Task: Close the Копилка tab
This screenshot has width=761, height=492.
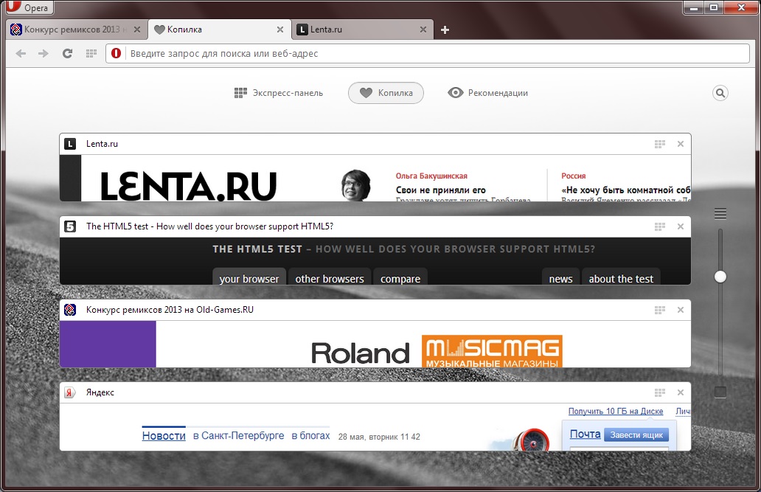Action: [x=280, y=30]
